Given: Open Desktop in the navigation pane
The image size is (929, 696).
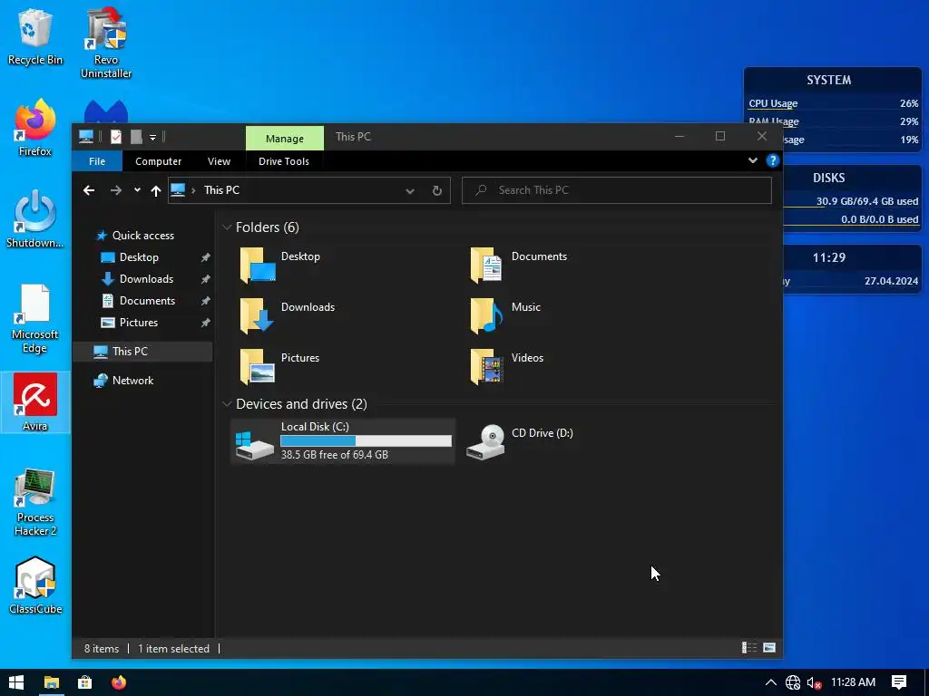Looking at the screenshot, I should pyautogui.click(x=139, y=257).
